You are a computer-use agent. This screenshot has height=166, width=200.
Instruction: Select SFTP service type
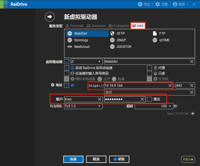118,34
